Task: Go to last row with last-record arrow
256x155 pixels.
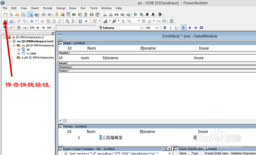Action: [x=49, y=28]
